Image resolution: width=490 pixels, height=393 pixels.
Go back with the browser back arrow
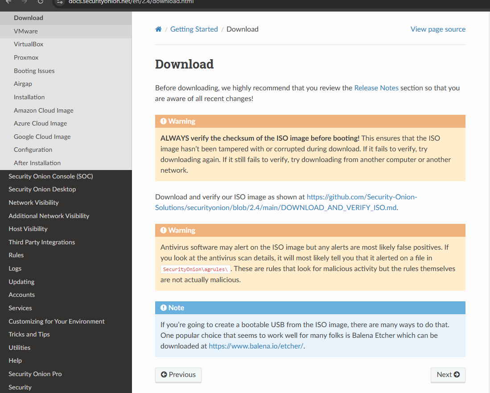click(9, 2)
